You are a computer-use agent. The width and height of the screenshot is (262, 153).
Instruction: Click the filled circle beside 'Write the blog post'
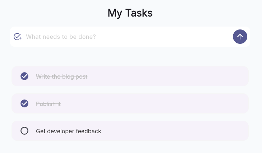24,76
